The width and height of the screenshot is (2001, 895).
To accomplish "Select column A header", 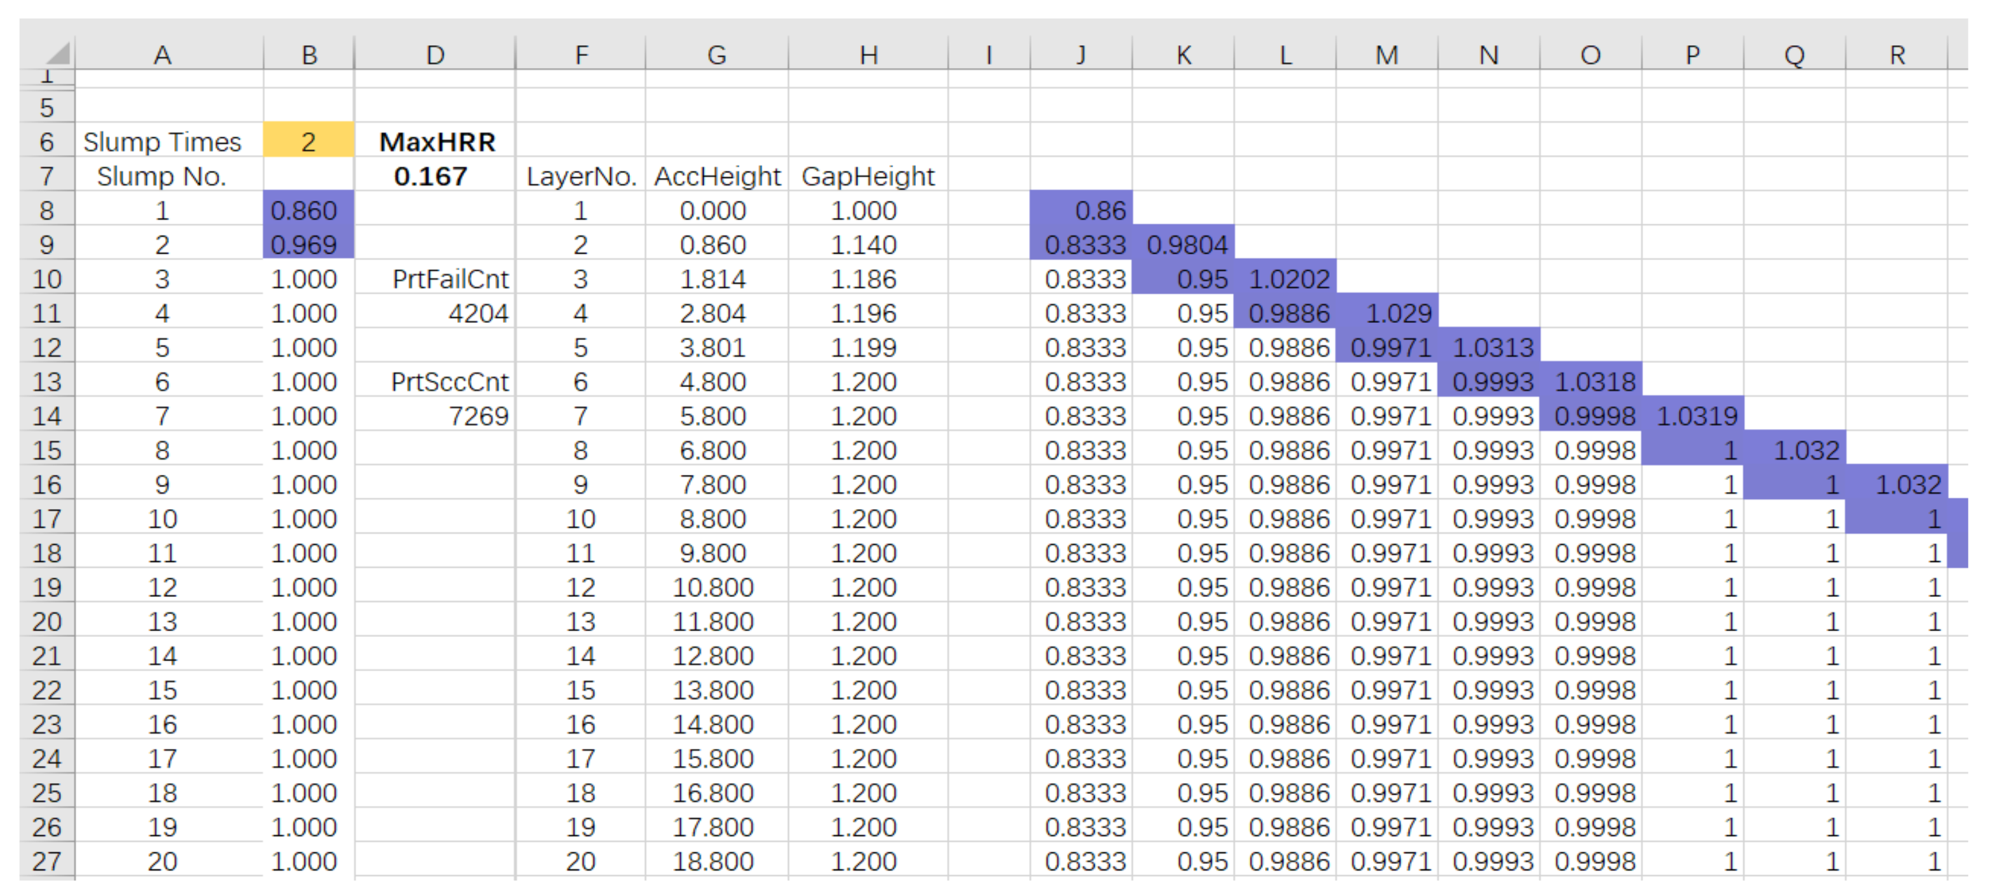I will pos(161,55).
